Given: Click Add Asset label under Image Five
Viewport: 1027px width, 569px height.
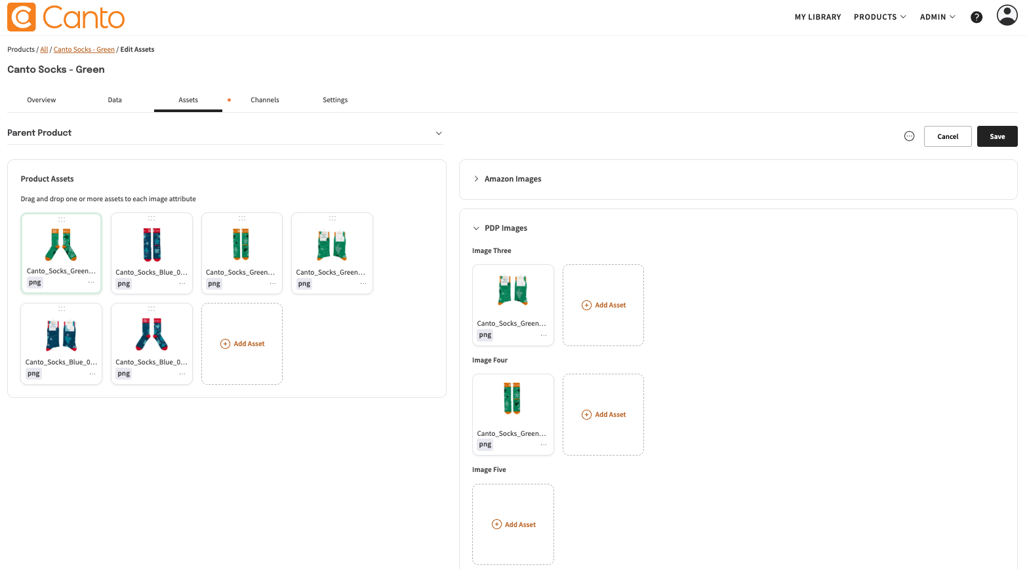Looking at the screenshot, I should click(521, 524).
